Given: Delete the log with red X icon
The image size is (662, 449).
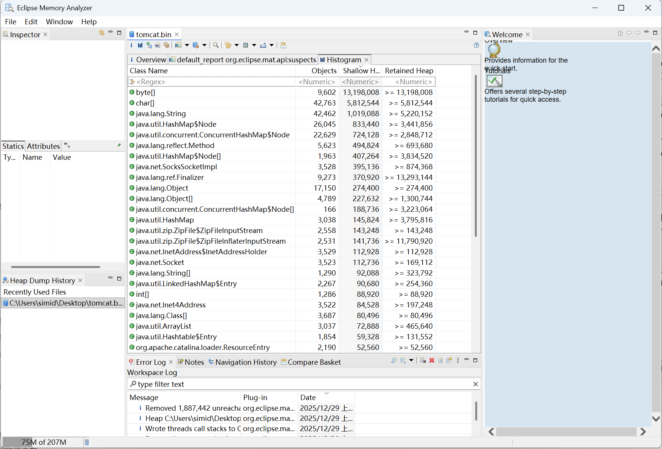Looking at the screenshot, I should pyautogui.click(x=432, y=360).
